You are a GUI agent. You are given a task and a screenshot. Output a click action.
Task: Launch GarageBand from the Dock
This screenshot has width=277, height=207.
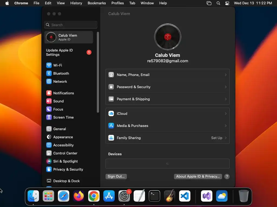pyautogui.click(x=170, y=196)
